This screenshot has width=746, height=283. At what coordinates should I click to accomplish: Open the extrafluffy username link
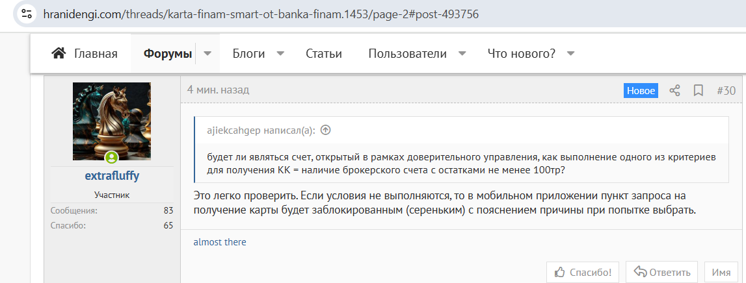pyautogui.click(x=112, y=176)
